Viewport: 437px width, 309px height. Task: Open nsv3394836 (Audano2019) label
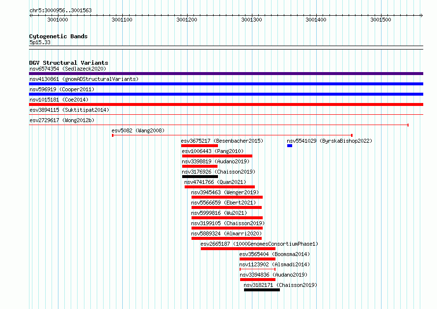pos(273,275)
